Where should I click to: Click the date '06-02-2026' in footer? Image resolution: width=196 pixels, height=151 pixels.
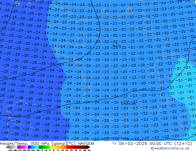point(133,144)
